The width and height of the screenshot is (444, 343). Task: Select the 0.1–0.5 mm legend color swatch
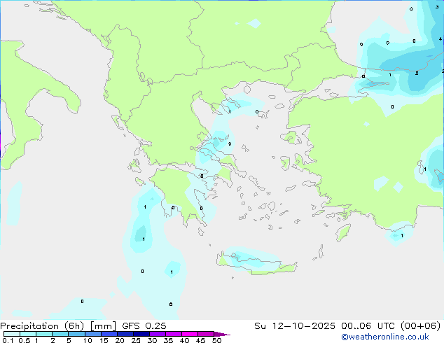[x=12, y=334]
